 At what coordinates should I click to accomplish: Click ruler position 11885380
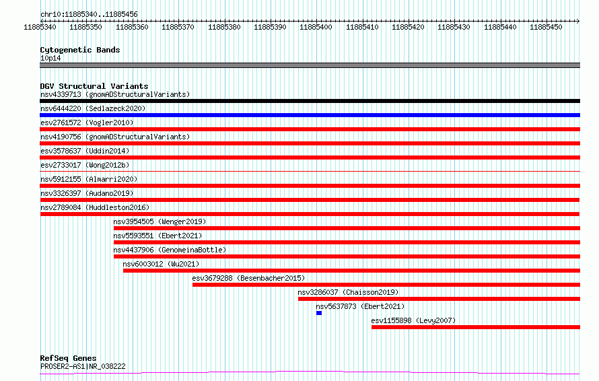click(x=224, y=27)
